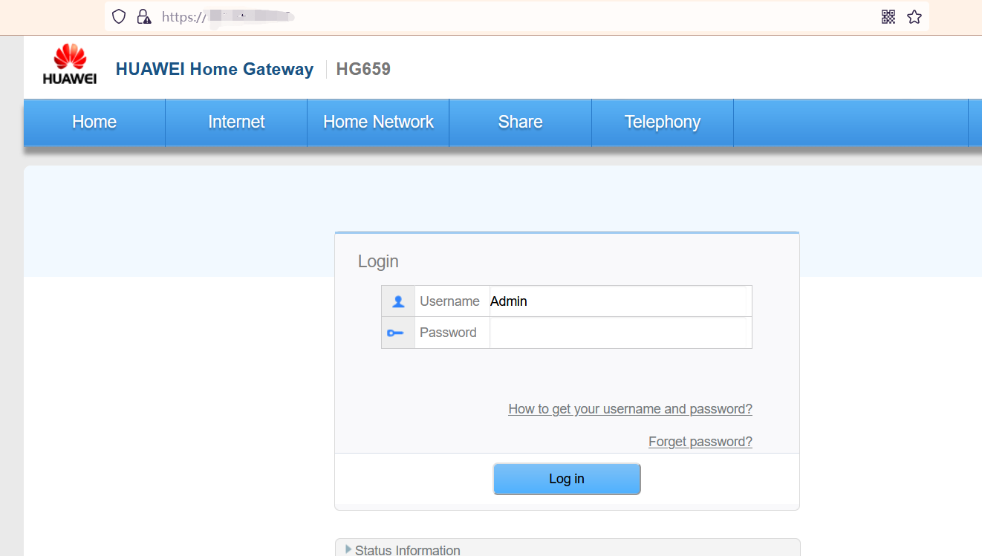Click the key icon beside Password

[395, 333]
